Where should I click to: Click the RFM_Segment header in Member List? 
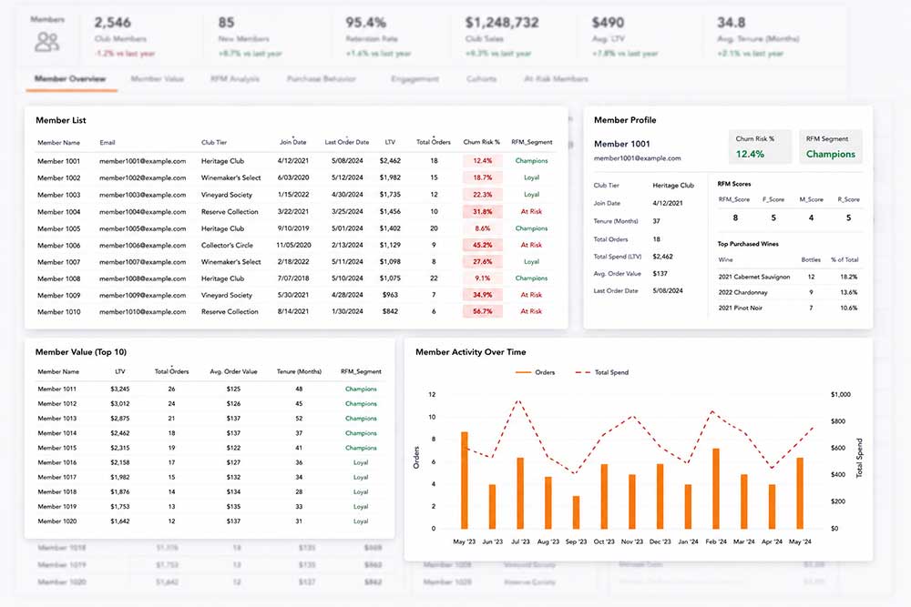532,142
